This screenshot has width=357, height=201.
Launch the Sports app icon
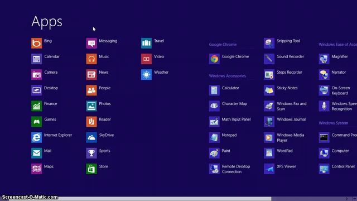(91, 153)
